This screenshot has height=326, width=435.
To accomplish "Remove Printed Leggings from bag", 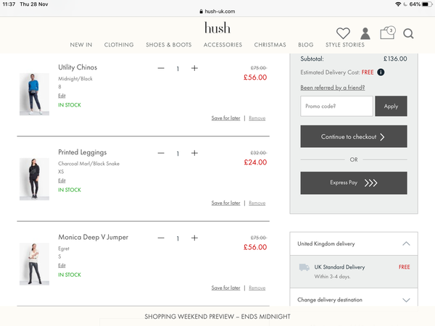I will tap(257, 203).
